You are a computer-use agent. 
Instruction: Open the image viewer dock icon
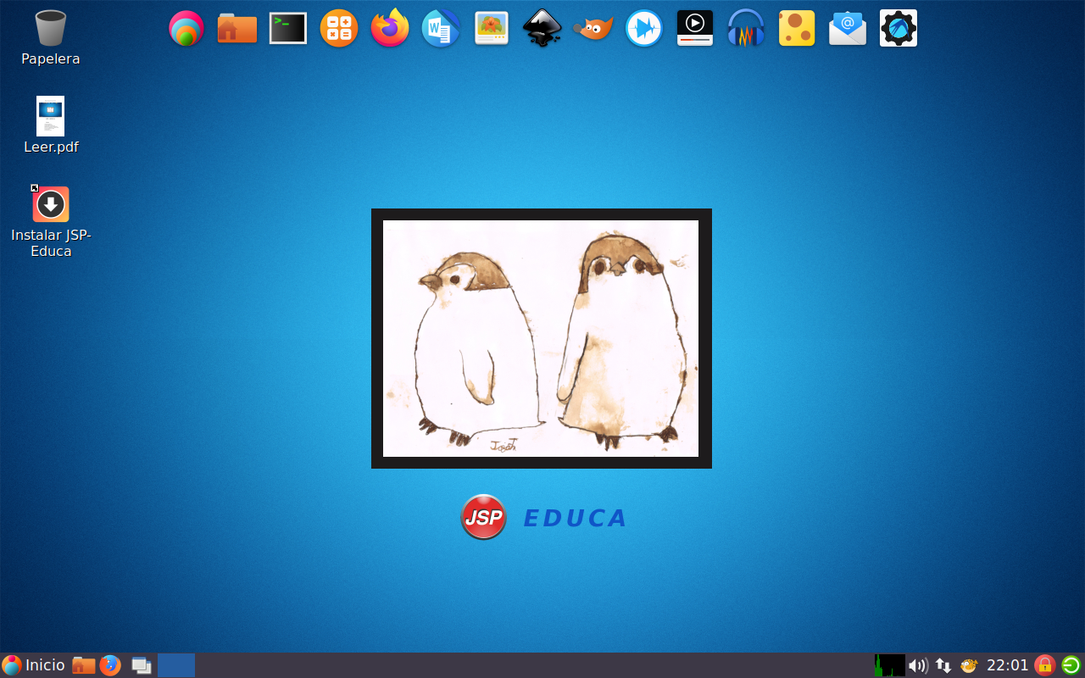point(492,29)
